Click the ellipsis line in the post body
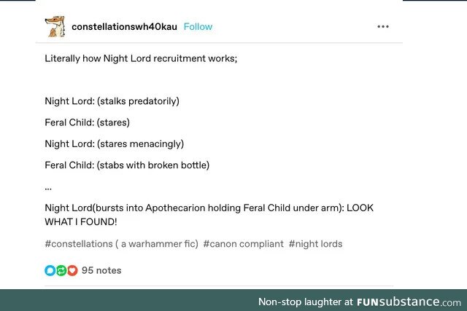Image resolution: width=467 pixels, height=311 pixels. tap(48, 188)
